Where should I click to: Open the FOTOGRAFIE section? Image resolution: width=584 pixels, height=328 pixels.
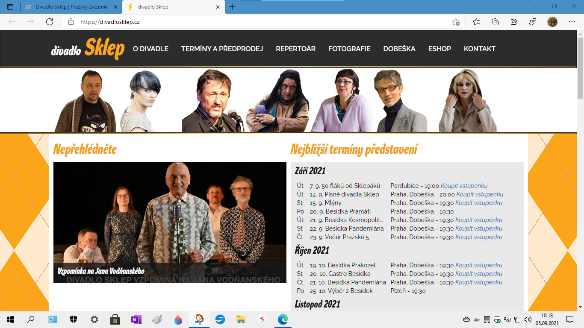tap(349, 49)
